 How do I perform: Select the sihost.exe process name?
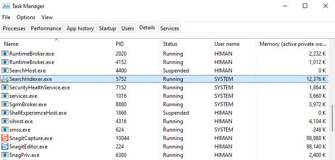coord(21,121)
